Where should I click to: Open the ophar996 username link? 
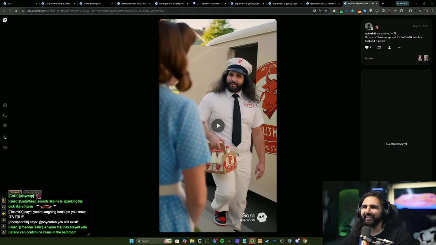(371, 33)
